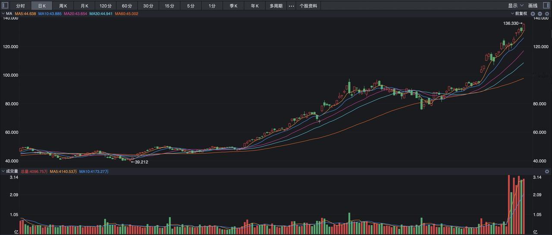Select the 120分 period tab
This screenshot has height=235, width=552.
tap(106, 6)
